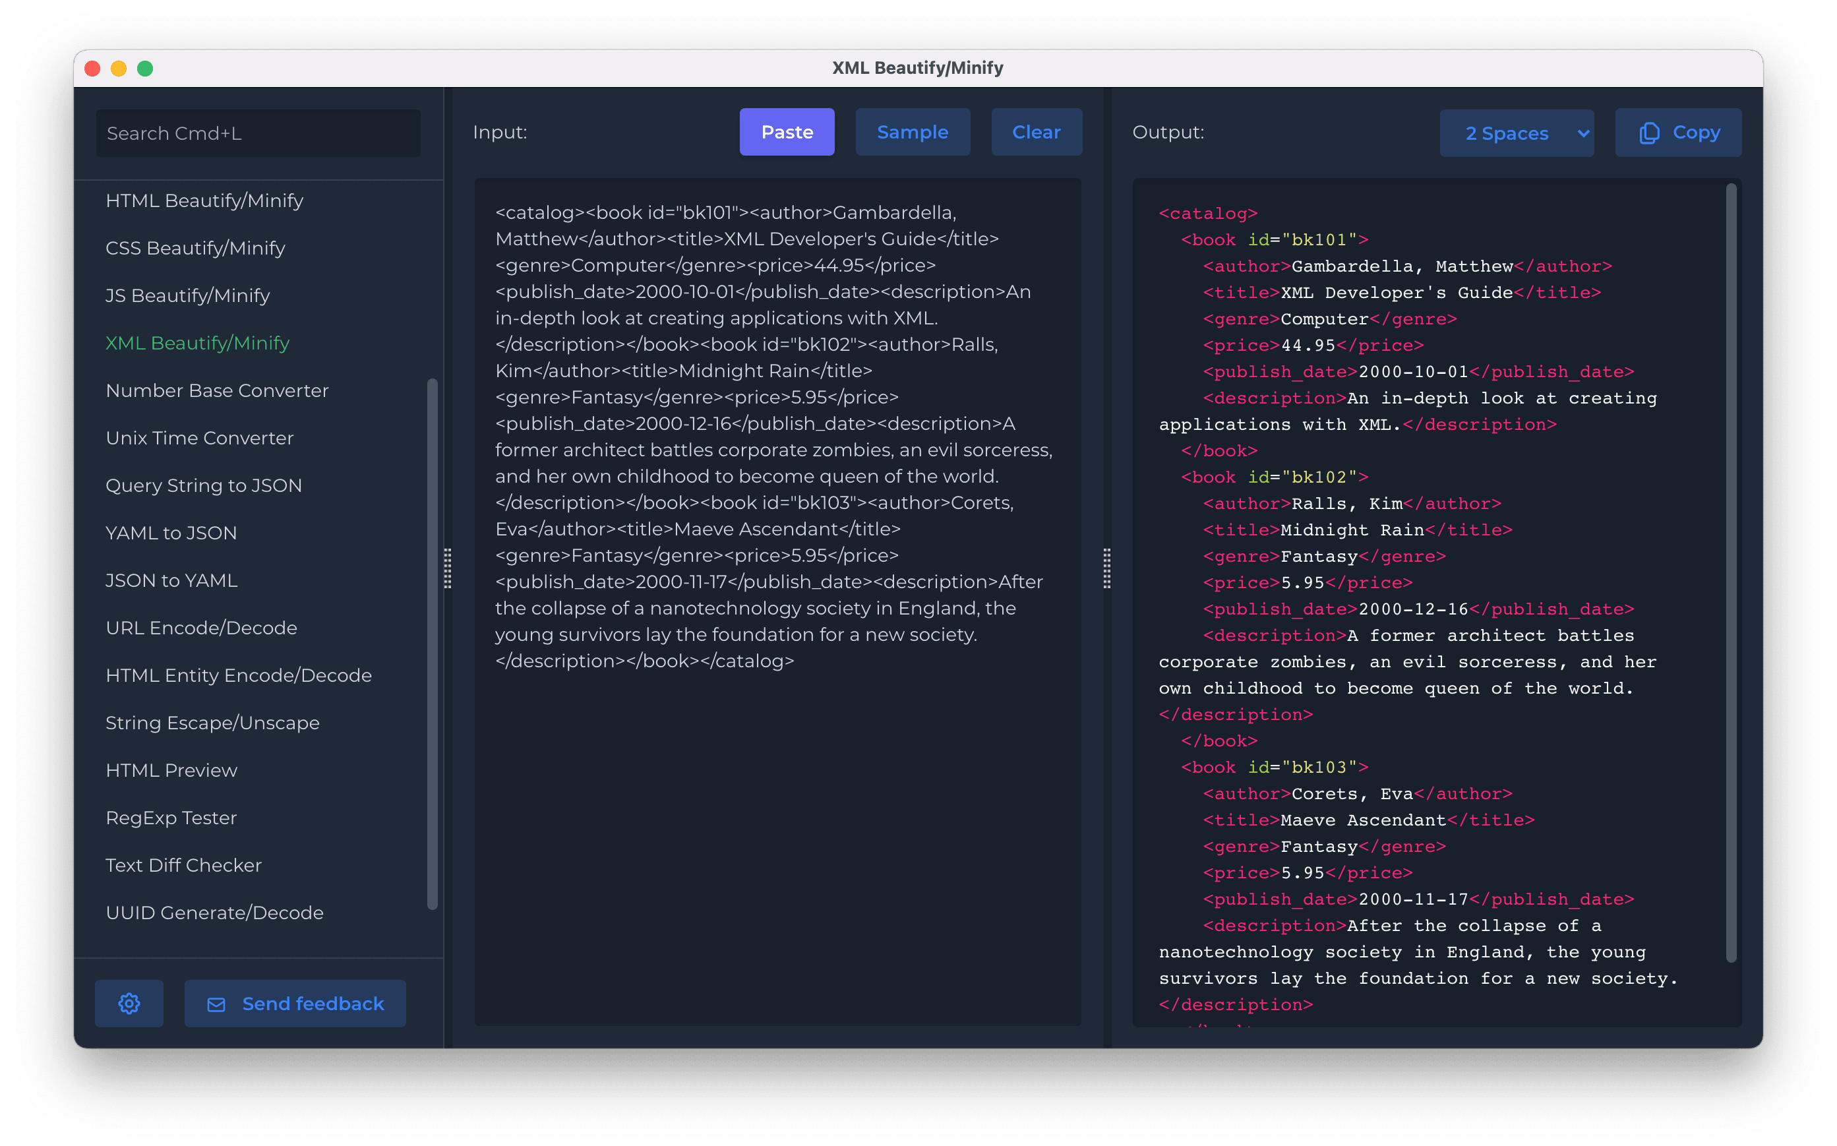Open the Unix Time Converter

(x=199, y=437)
